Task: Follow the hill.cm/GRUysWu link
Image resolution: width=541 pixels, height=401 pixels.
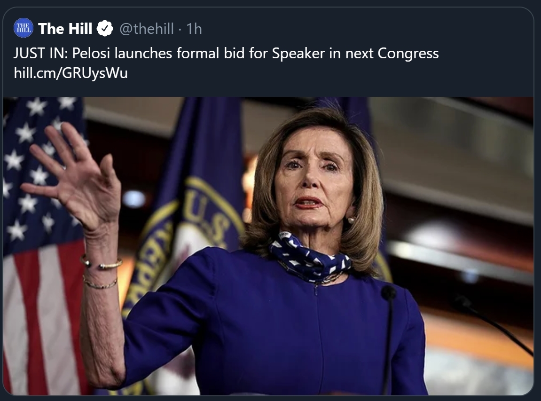Action: (x=71, y=73)
